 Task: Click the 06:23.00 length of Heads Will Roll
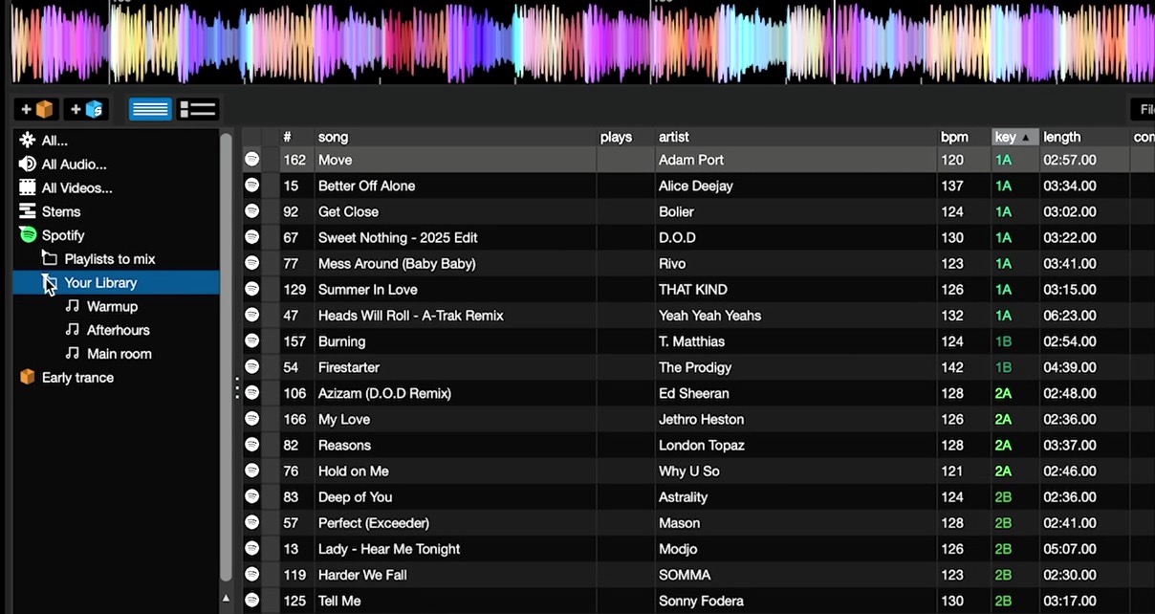[1070, 315]
